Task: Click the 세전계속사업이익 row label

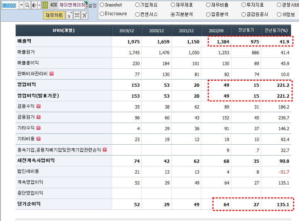Action: [36, 161]
